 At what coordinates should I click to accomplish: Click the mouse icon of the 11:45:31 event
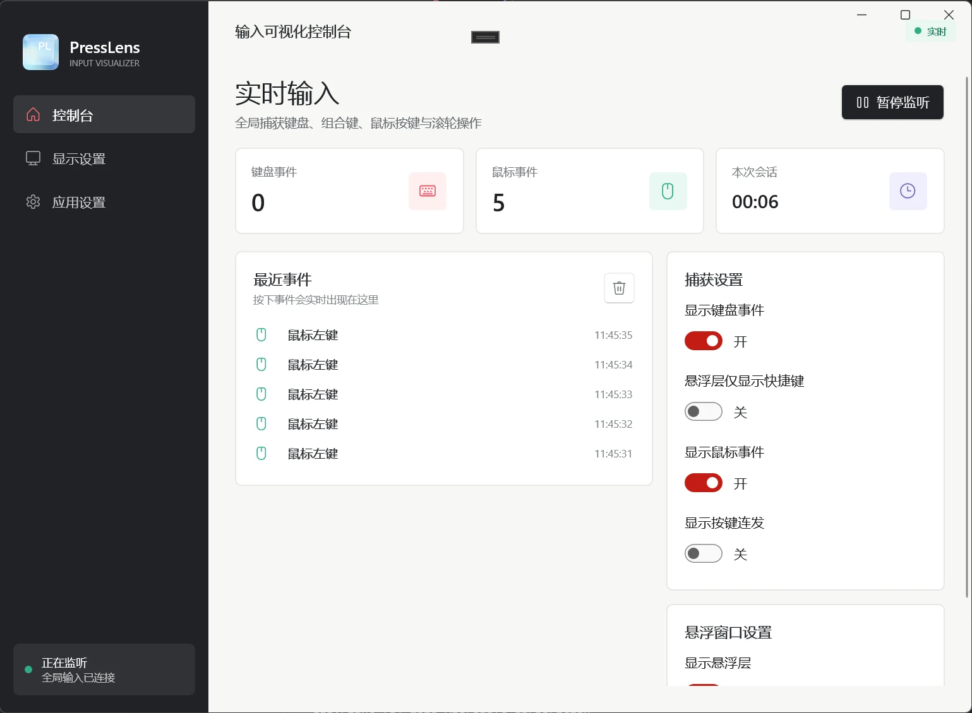click(261, 454)
